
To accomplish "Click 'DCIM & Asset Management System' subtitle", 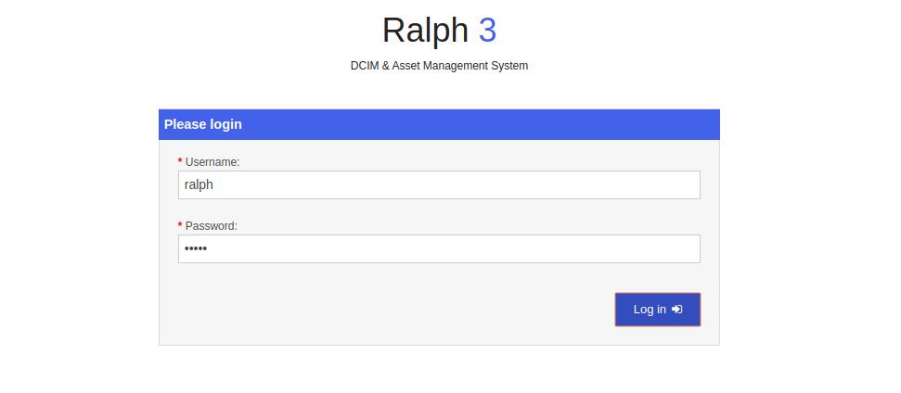I will [x=439, y=66].
